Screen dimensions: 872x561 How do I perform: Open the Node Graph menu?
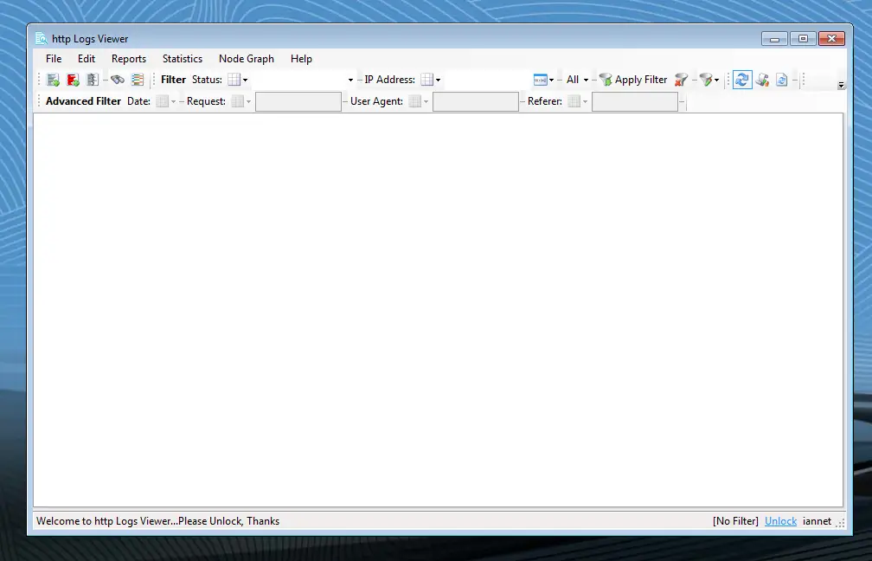click(246, 58)
